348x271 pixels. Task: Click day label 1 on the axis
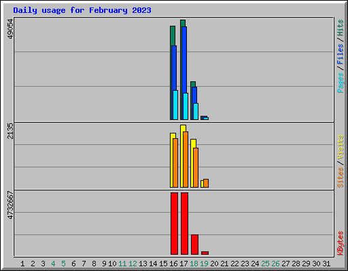tap(22, 264)
